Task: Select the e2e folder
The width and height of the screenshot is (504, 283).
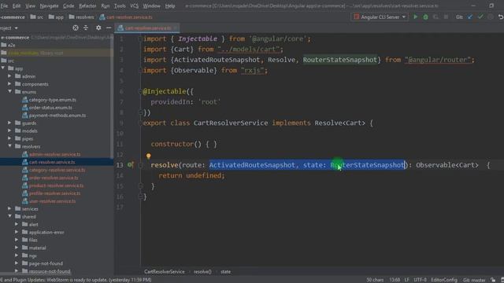Action: pos(11,45)
